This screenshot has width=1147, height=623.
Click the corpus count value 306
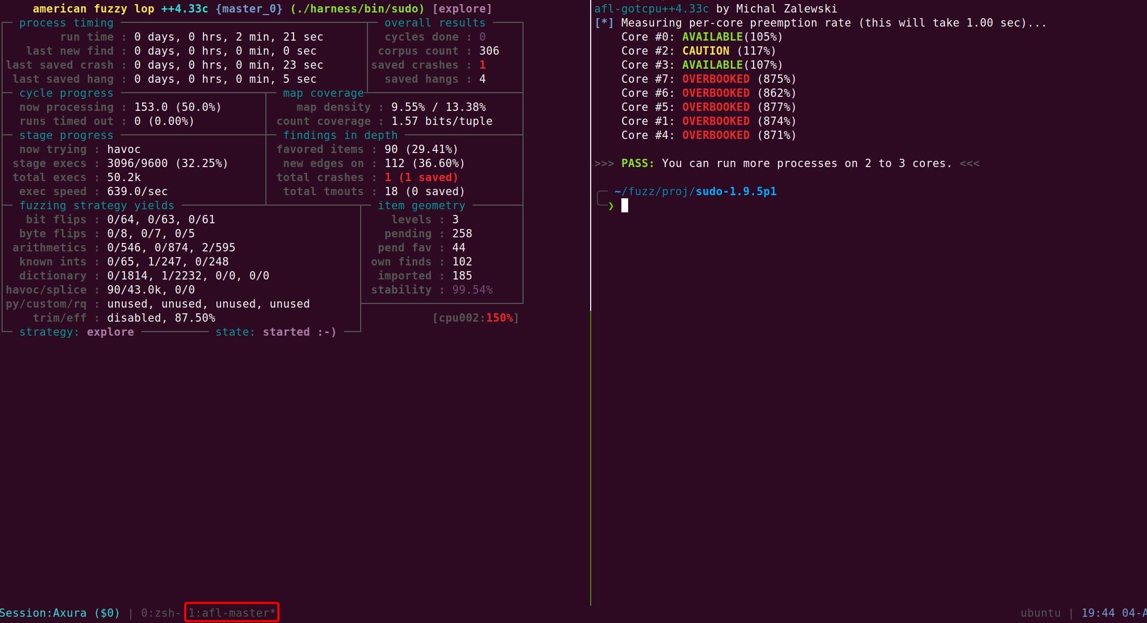pos(489,50)
